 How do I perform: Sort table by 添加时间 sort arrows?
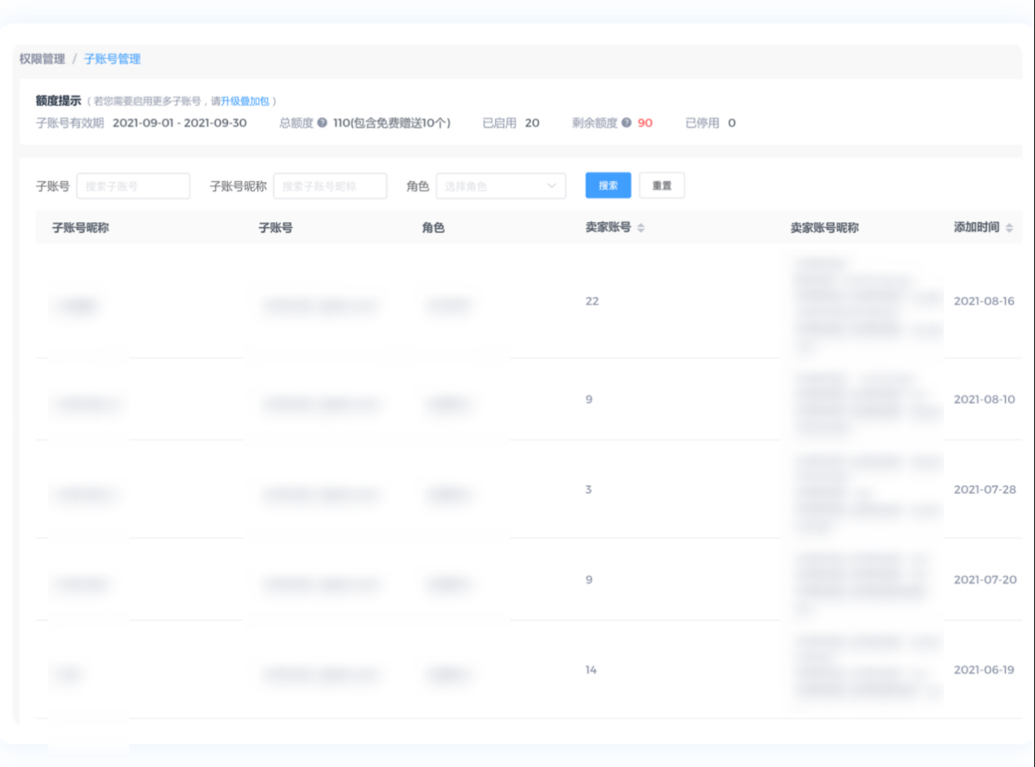pyautogui.click(x=1009, y=228)
